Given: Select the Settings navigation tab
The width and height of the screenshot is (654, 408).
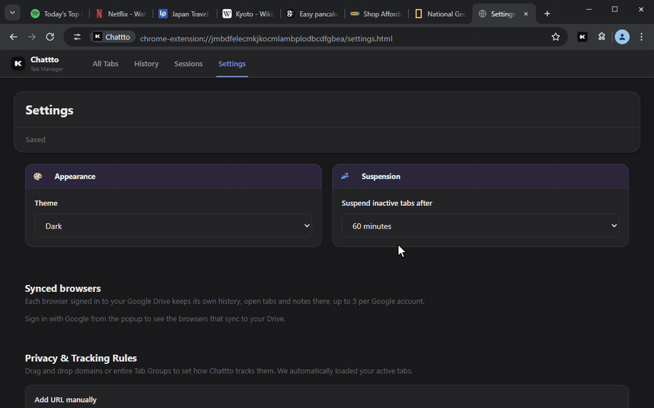Looking at the screenshot, I should [x=232, y=64].
